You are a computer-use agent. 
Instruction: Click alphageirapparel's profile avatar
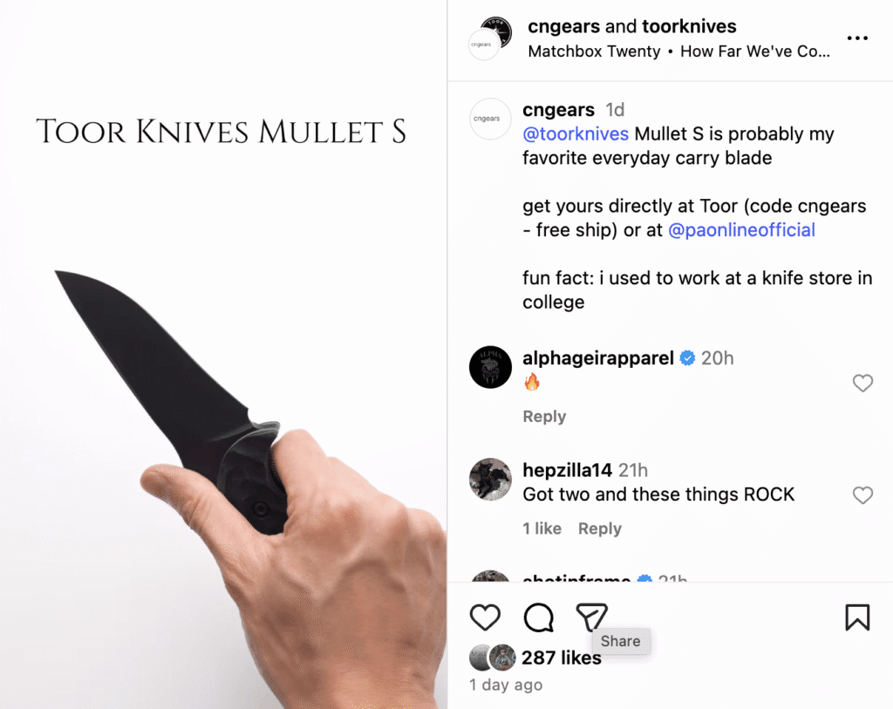490,367
